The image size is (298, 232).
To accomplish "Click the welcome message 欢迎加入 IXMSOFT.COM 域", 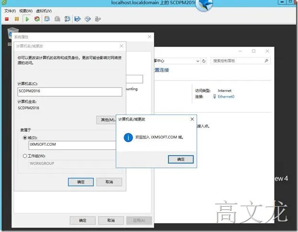I will click(159, 137).
